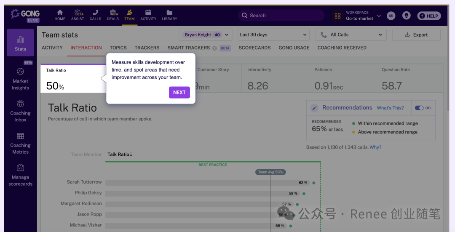
Task: Switch to the Activity stats tab
Action: click(52, 48)
